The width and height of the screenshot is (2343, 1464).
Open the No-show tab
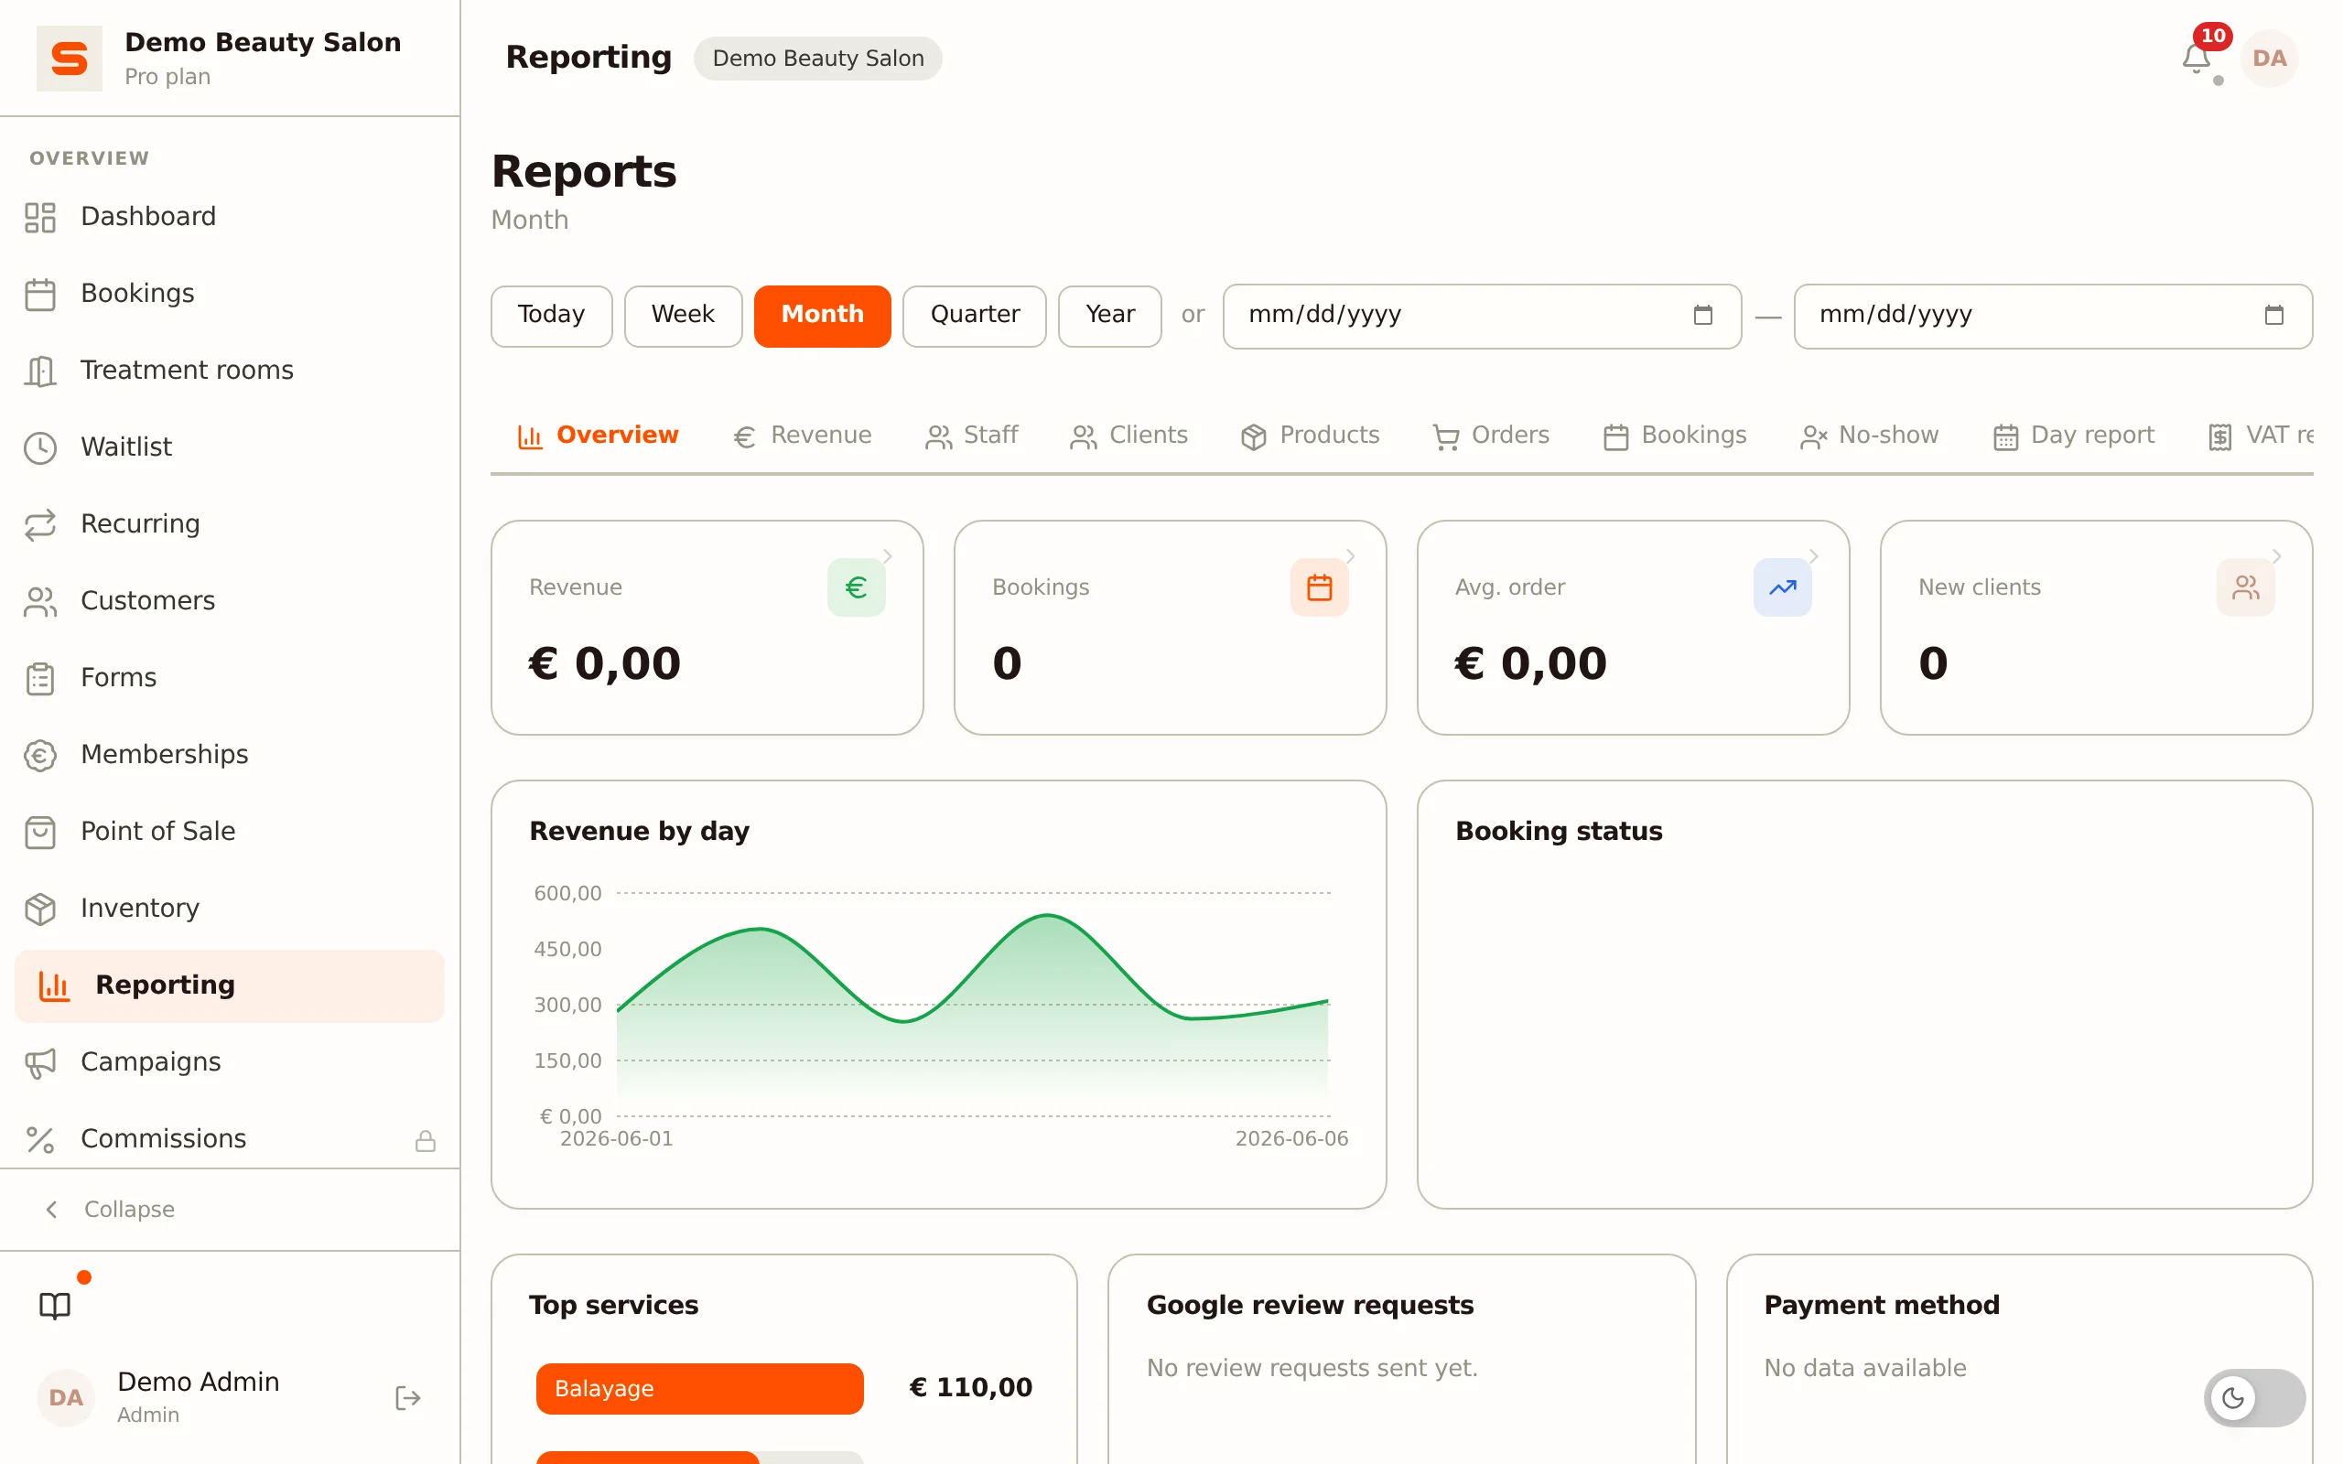coord(1869,436)
